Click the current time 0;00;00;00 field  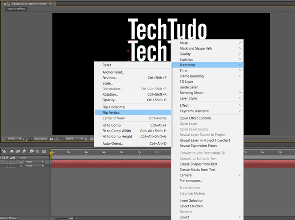pyautogui.click(x=41, y=139)
